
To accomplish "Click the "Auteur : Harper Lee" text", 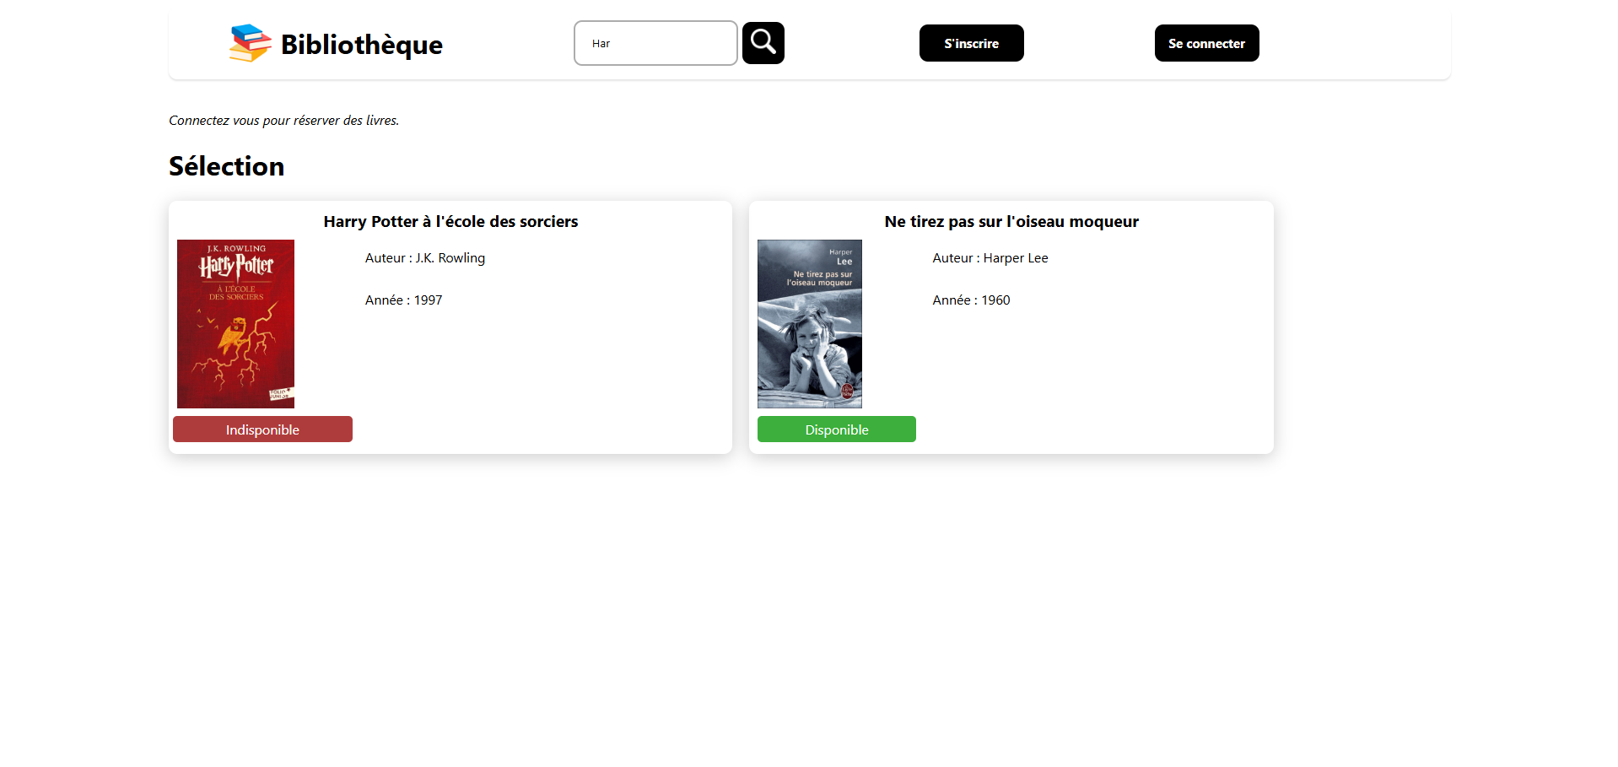I will pyautogui.click(x=990, y=258).
